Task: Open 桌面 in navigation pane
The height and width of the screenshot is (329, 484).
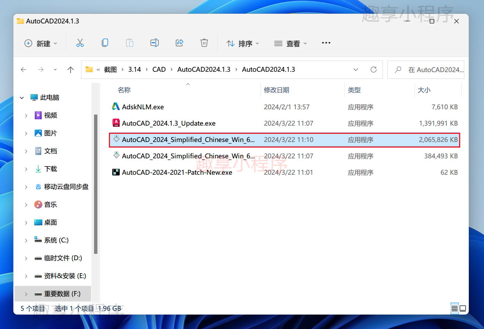Action: click(50, 222)
